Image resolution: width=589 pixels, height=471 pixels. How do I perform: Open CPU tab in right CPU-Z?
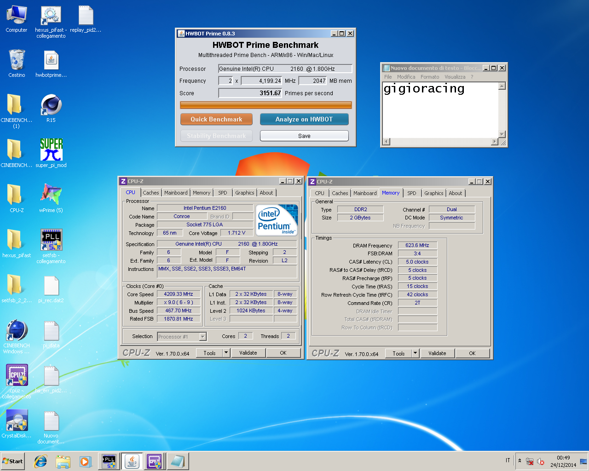click(320, 193)
